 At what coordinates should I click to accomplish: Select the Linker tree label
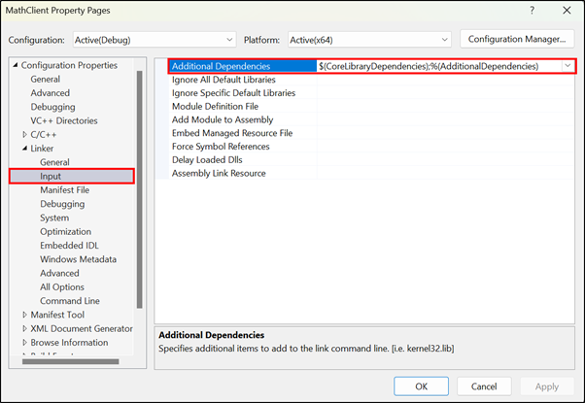(42, 149)
